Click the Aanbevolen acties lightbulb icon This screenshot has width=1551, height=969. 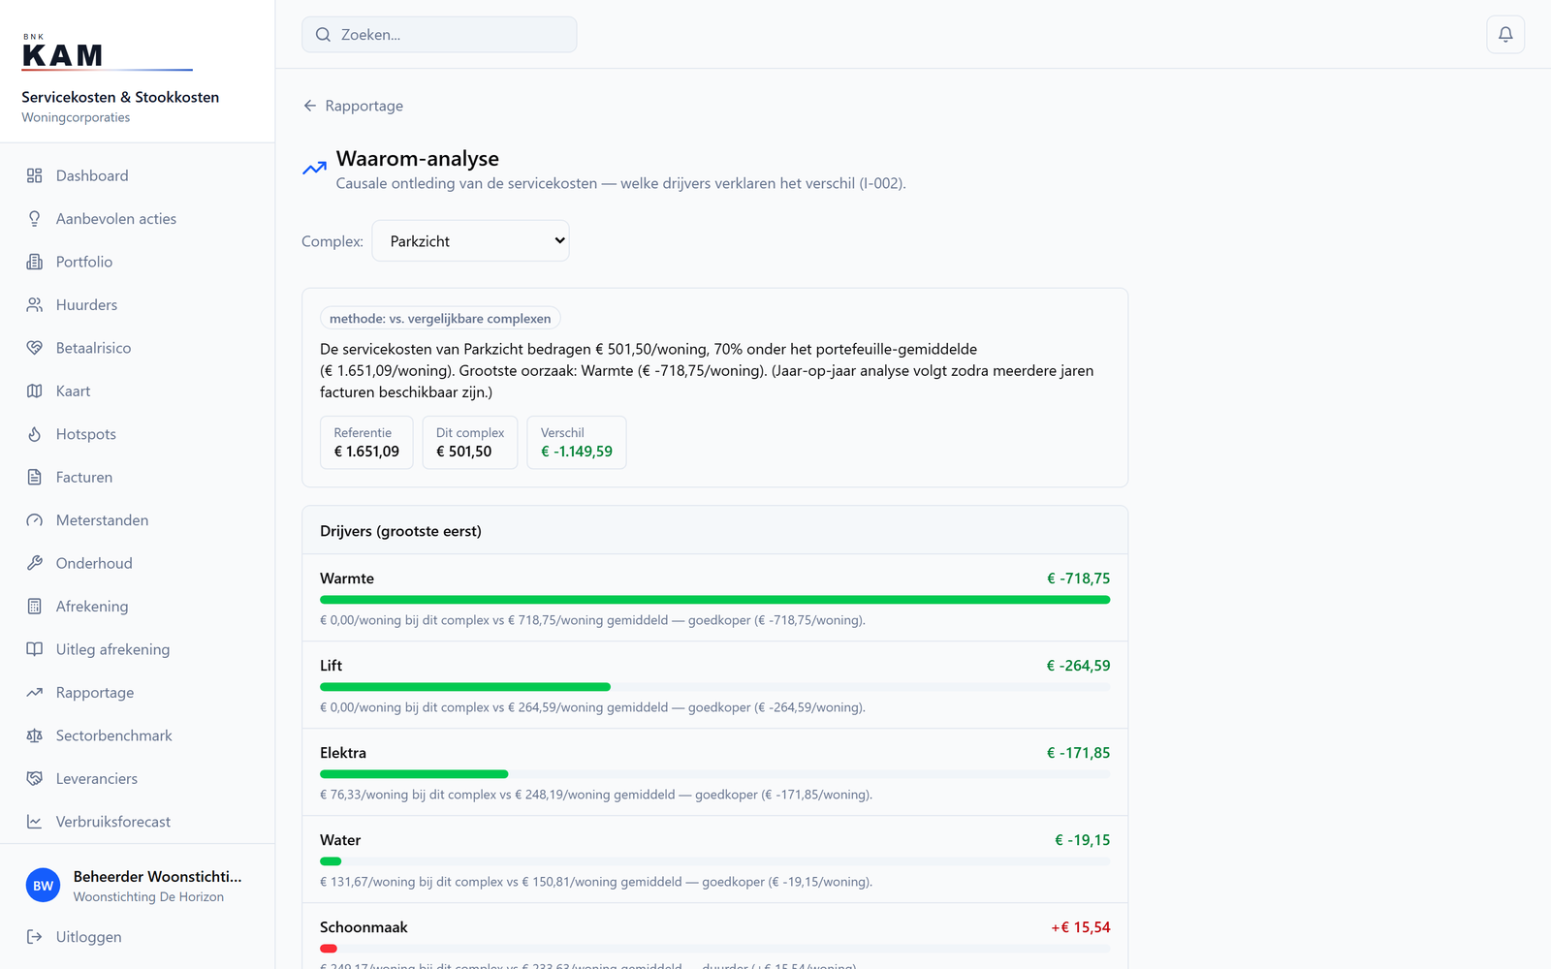coord(35,219)
